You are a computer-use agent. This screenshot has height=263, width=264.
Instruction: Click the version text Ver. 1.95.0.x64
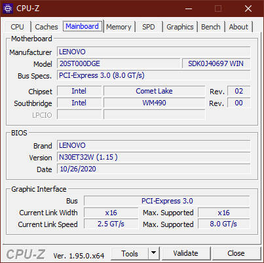pos(79,256)
